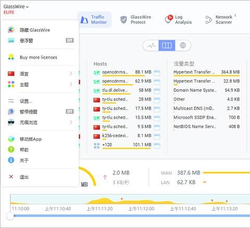Select Microsoft SSDP Ena.. 700 B row

207,118
